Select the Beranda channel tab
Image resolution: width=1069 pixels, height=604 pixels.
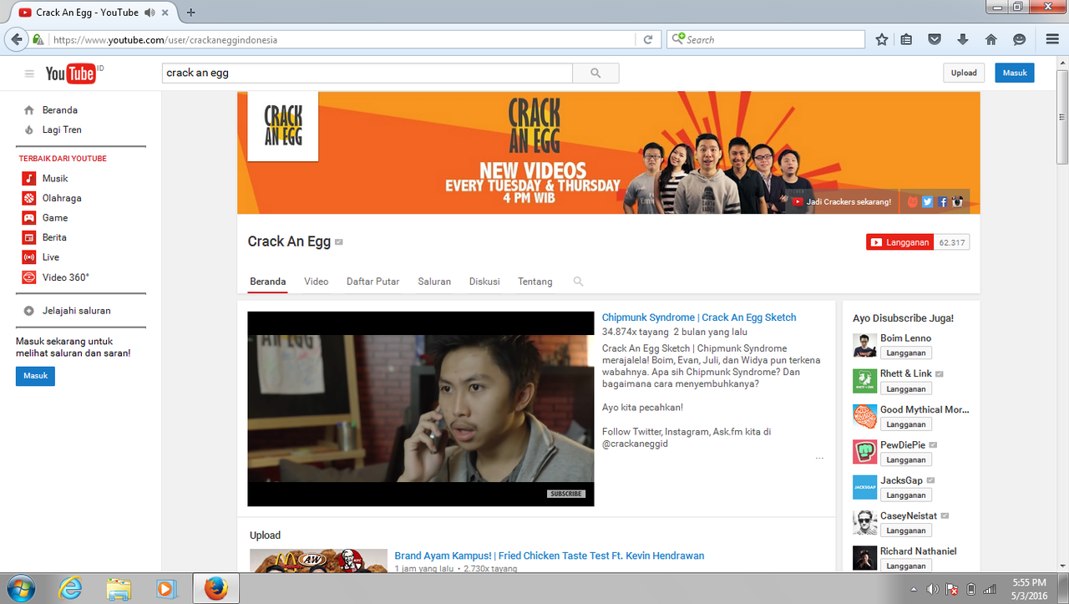(x=268, y=282)
